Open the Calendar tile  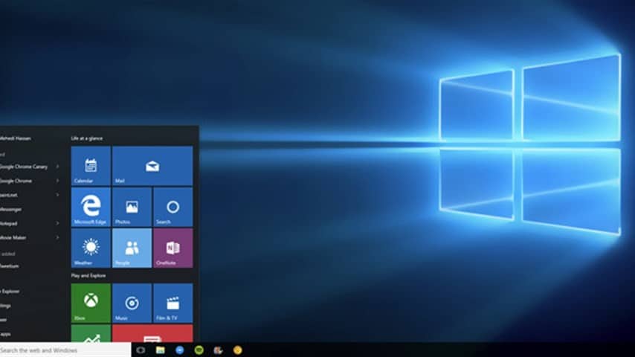click(91, 166)
